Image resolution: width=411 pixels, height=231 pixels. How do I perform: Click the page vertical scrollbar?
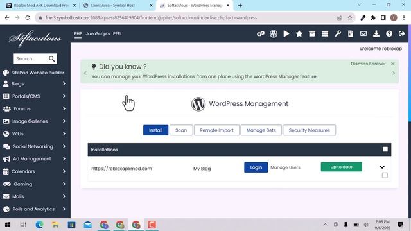tap(410, 73)
